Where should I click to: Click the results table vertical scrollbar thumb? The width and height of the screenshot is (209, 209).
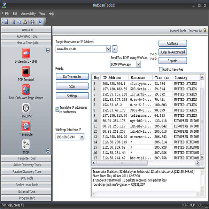pos(202,121)
